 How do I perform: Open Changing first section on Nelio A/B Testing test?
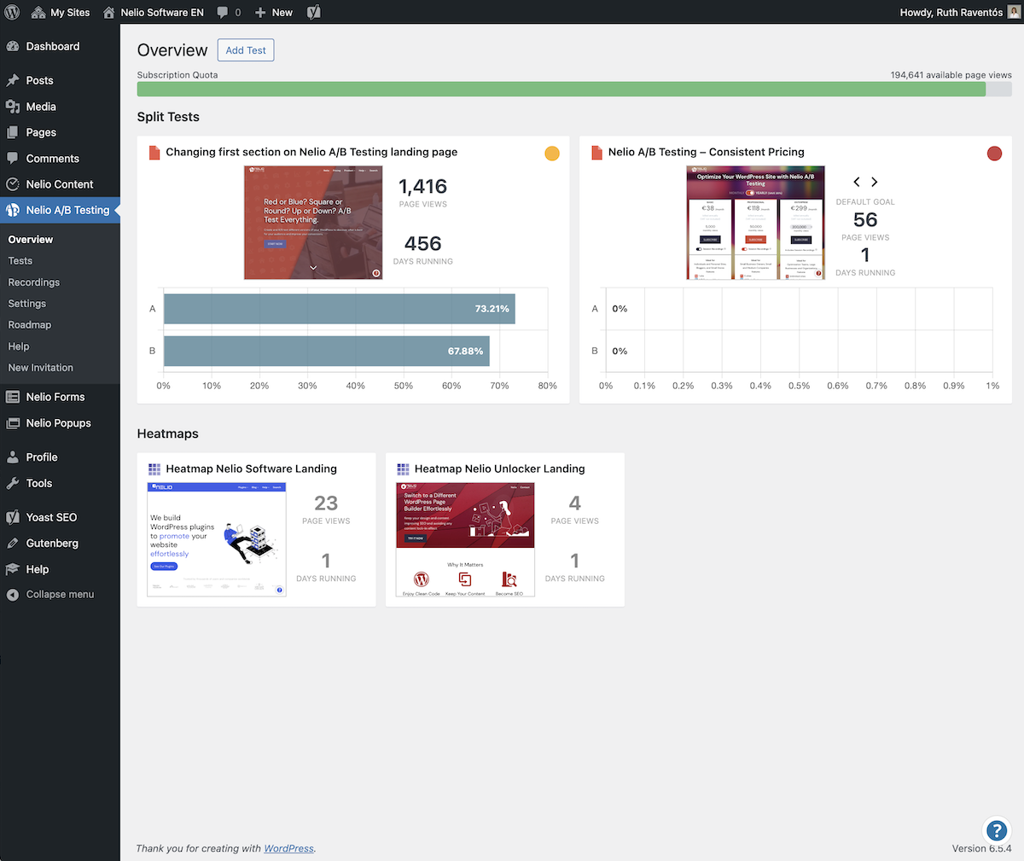point(311,152)
